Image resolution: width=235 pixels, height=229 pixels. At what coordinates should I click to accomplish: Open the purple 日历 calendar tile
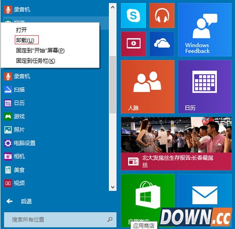(x=205, y=87)
